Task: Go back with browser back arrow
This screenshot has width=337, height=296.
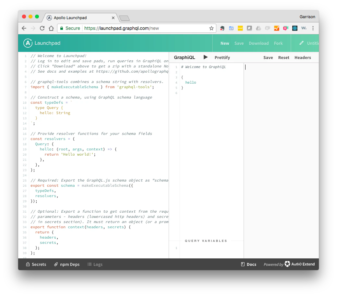Action: click(x=24, y=28)
